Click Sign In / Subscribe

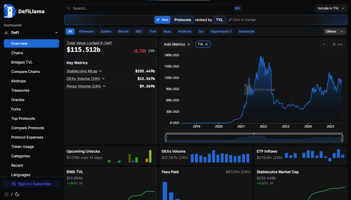[x=31, y=184]
